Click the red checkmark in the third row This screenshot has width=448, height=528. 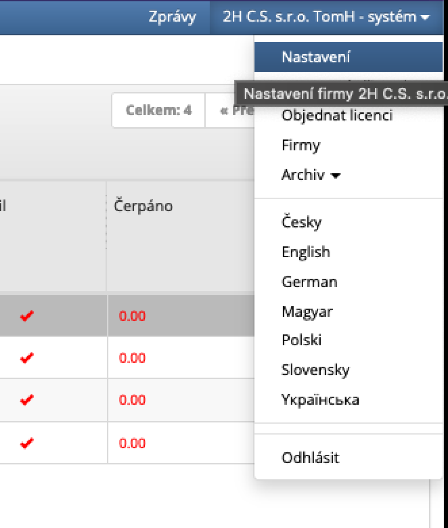pyautogui.click(x=27, y=400)
